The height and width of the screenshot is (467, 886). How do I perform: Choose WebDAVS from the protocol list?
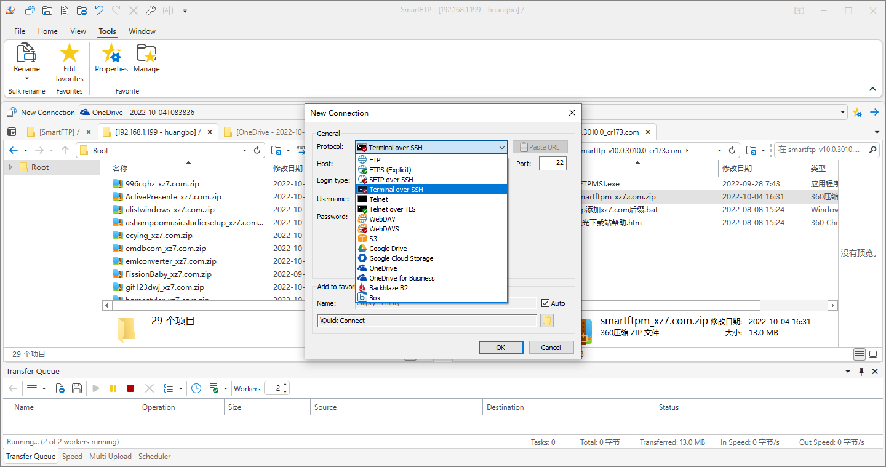click(x=431, y=229)
